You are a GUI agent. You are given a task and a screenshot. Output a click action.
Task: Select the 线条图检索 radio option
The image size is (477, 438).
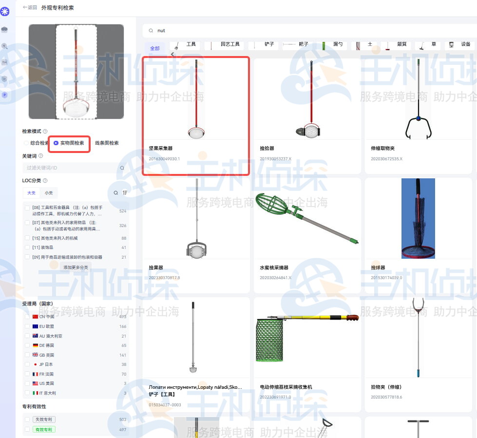tap(106, 143)
